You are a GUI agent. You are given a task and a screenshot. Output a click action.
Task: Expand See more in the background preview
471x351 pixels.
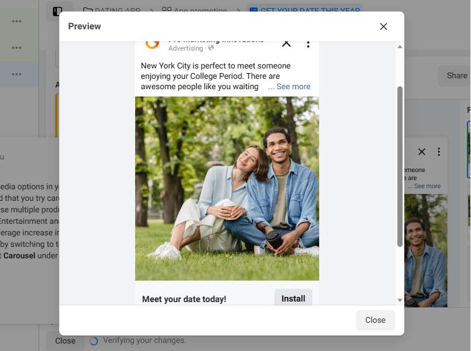427,186
